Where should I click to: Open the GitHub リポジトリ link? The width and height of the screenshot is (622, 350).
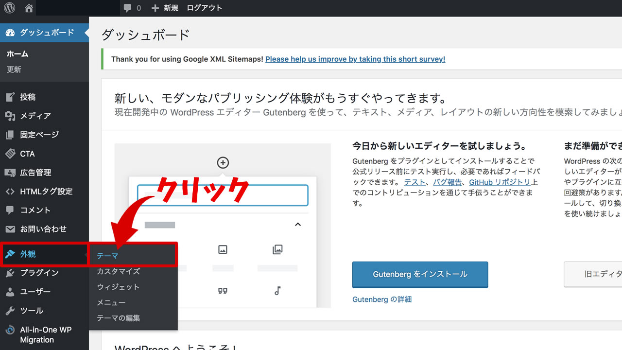[500, 182]
